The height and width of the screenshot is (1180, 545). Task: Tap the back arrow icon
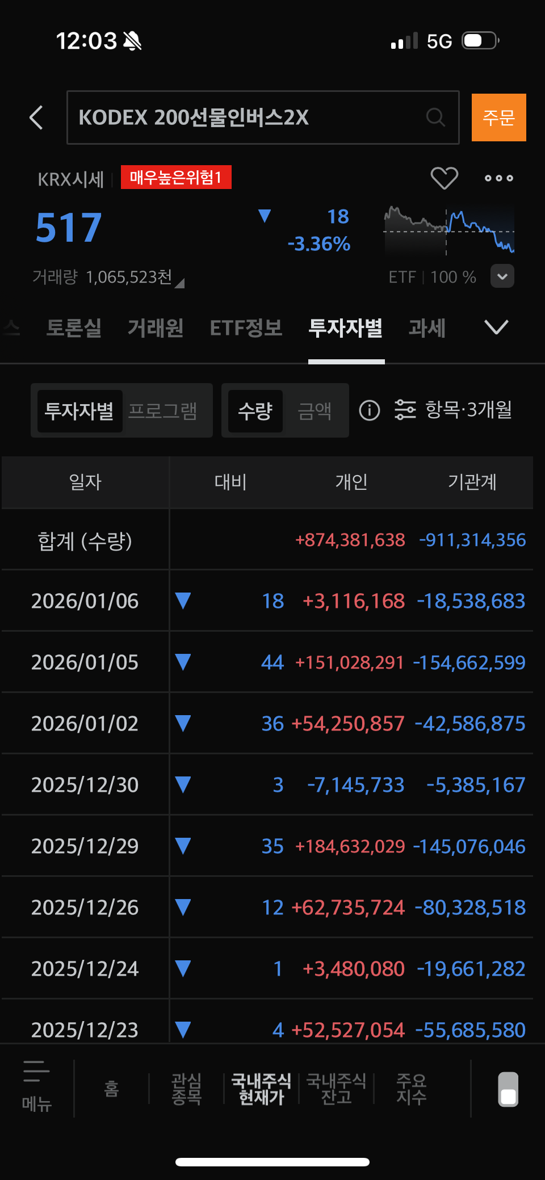point(36,117)
